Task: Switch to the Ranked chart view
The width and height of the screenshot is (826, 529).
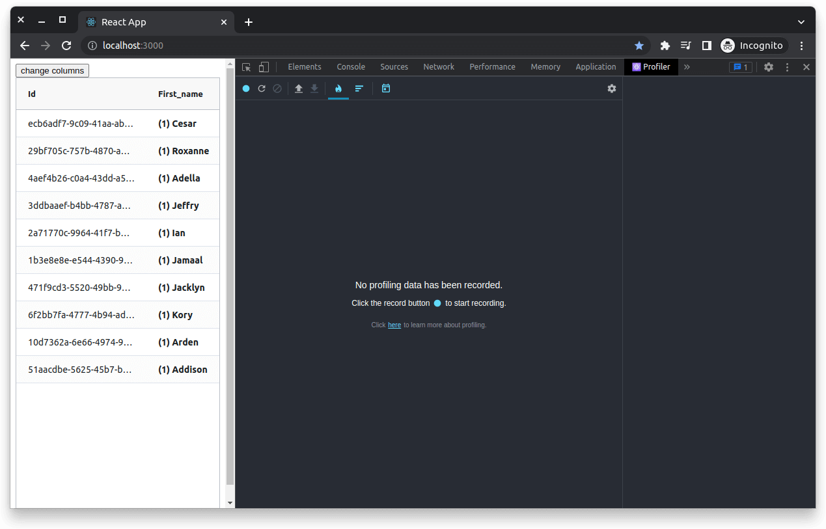Action: point(359,88)
